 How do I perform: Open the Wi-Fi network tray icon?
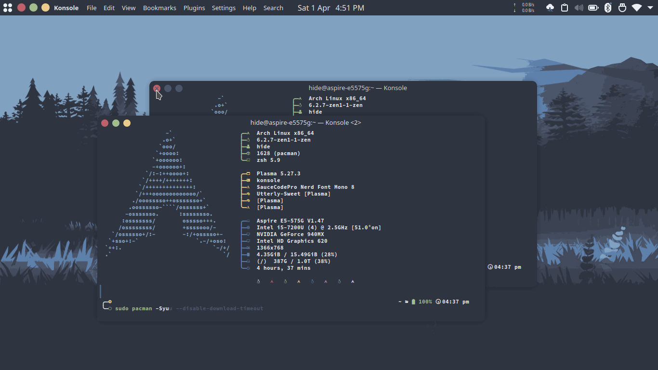(637, 8)
